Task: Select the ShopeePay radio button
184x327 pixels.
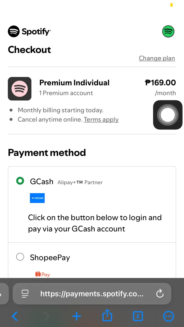Action: click(20, 257)
